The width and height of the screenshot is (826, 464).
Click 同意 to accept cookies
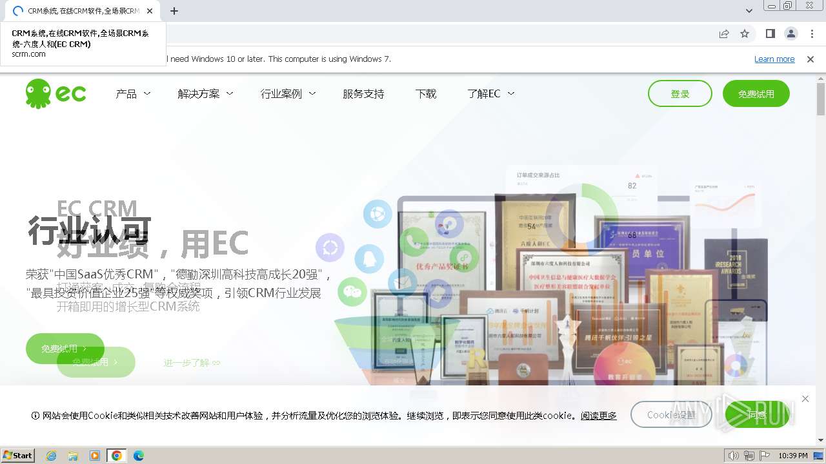[757, 415]
